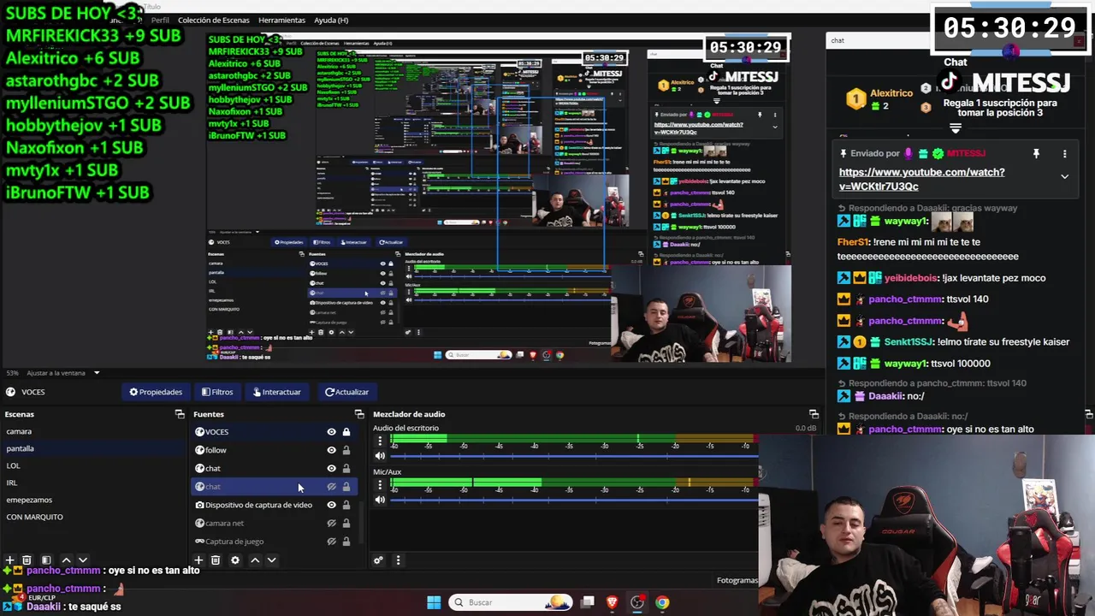
Task: Lock the camara net source
Action: tap(346, 523)
